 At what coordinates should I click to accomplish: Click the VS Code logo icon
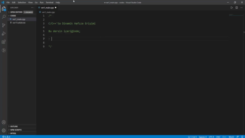tap(3, 2)
